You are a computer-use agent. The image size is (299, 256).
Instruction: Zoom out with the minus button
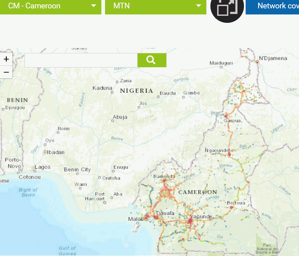pos(6,72)
